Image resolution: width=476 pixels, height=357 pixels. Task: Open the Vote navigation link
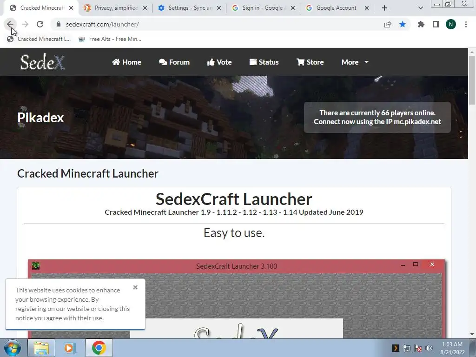coord(219,62)
